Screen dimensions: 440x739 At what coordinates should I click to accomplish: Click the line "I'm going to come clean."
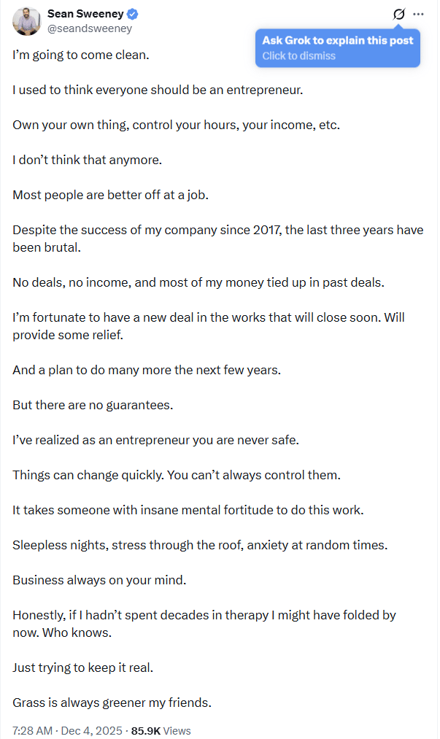click(x=80, y=55)
